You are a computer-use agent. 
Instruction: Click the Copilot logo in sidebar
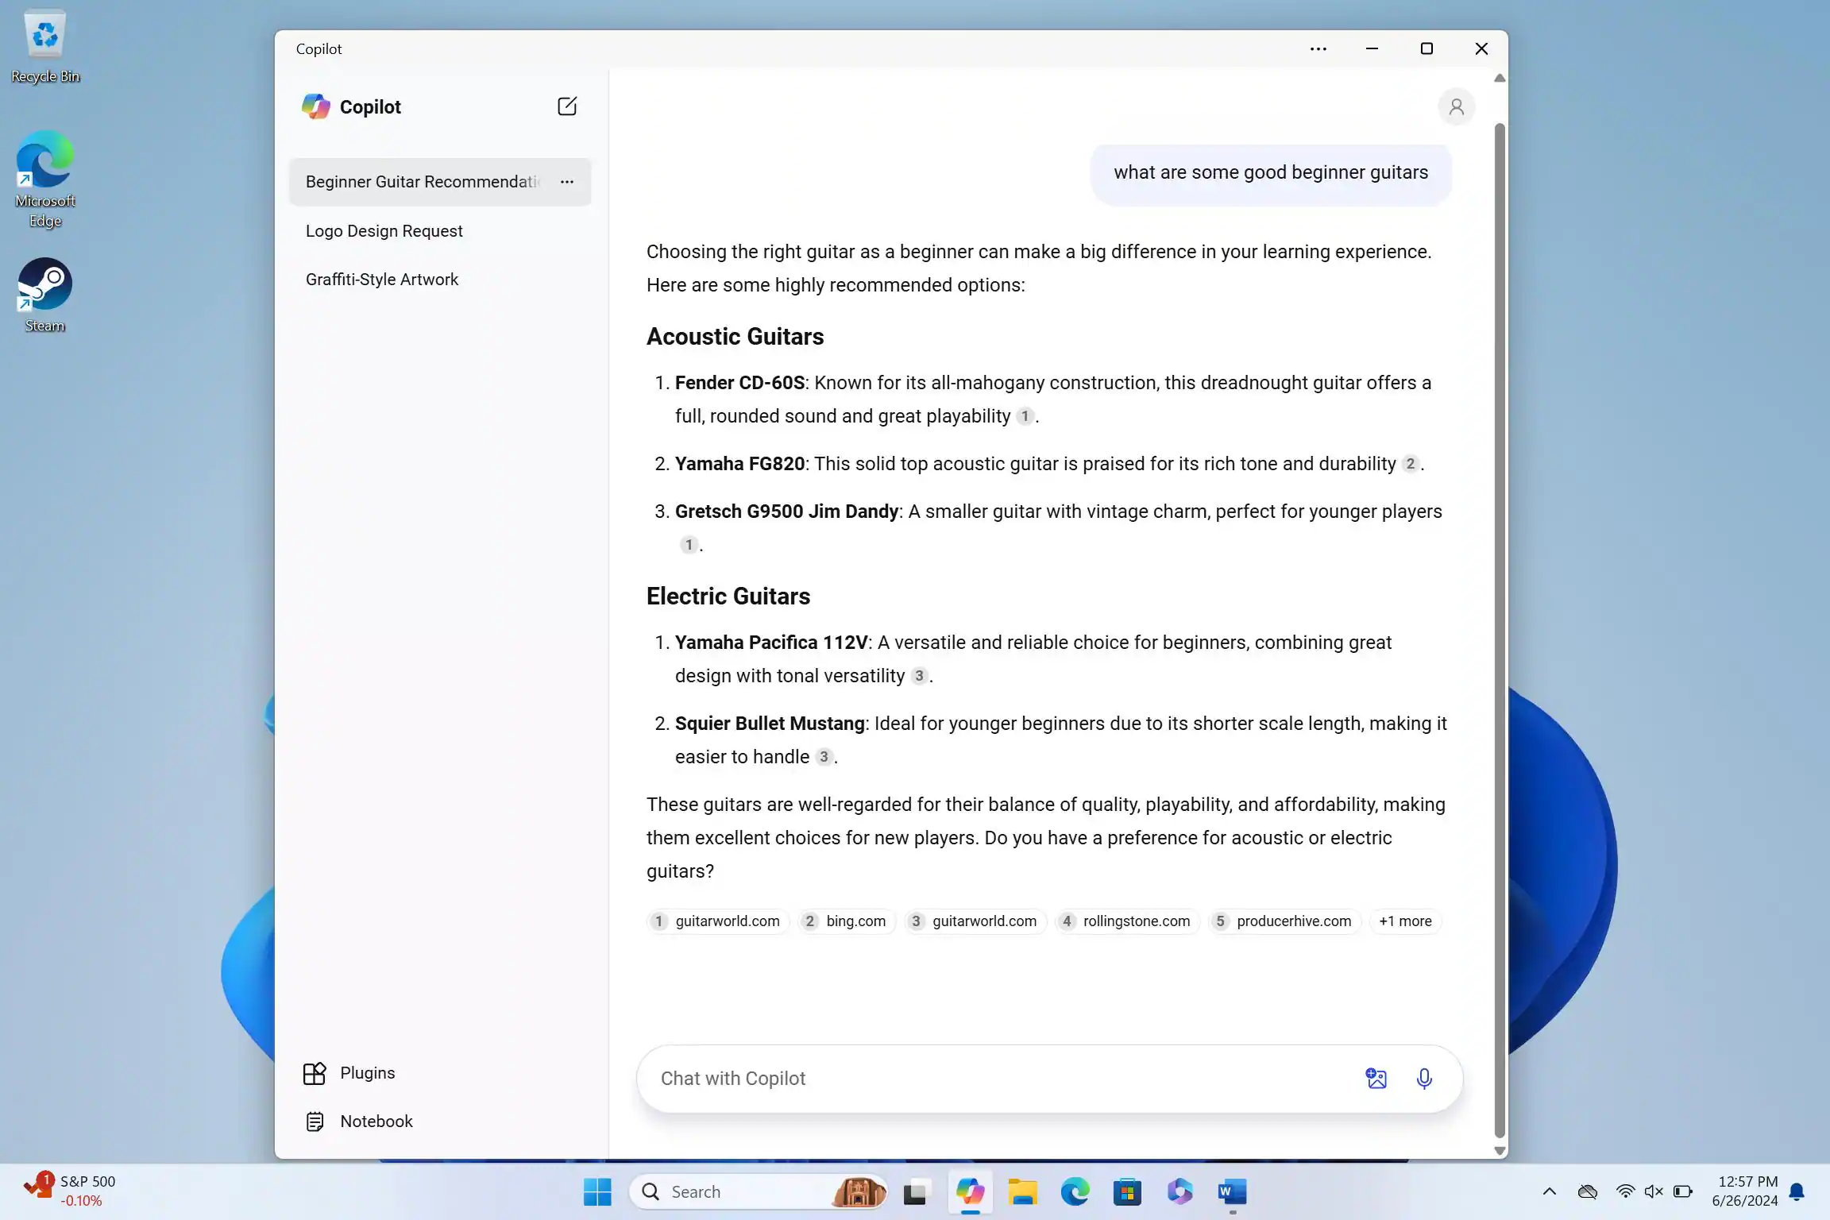click(316, 106)
